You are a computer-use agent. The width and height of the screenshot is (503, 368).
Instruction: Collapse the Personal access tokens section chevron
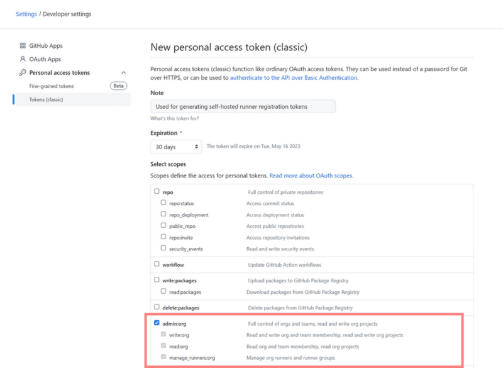(123, 73)
